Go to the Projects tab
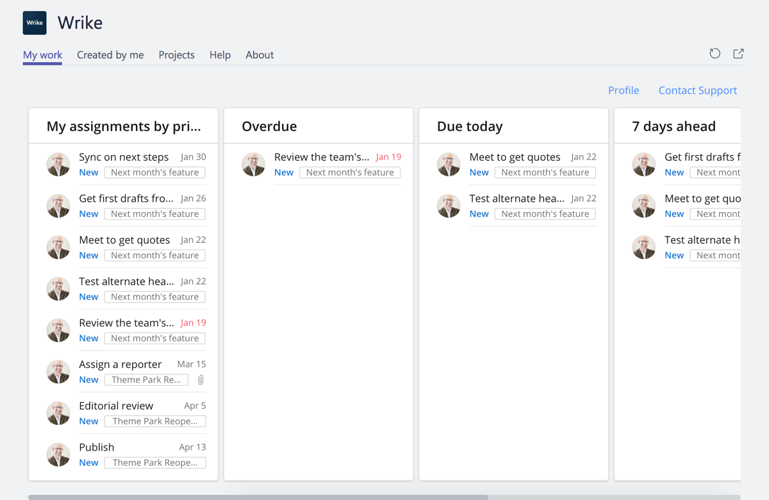769x500 pixels. tap(176, 55)
